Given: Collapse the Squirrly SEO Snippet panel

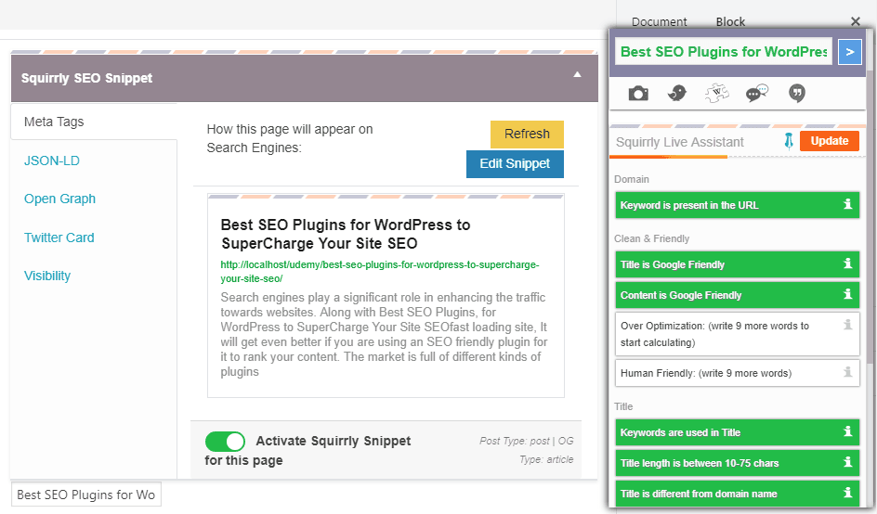Looking at the screenshot, I should point(577,75).
